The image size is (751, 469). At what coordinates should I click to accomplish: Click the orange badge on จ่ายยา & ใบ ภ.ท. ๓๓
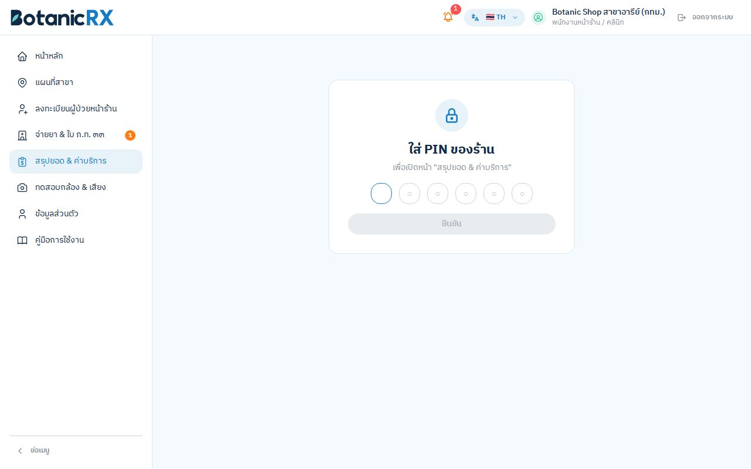coord(130,135)
